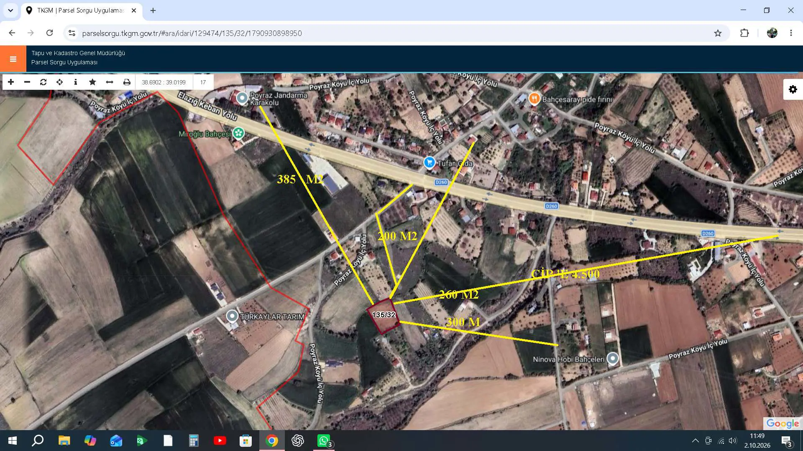Image resolution: width=803 pixels, height=451 pixels.
Task: Print the map with printer icon
Action: pos(127,82)
